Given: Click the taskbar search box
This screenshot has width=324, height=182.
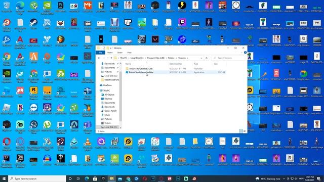Looking at the screenshot, I should coord(37,178).
